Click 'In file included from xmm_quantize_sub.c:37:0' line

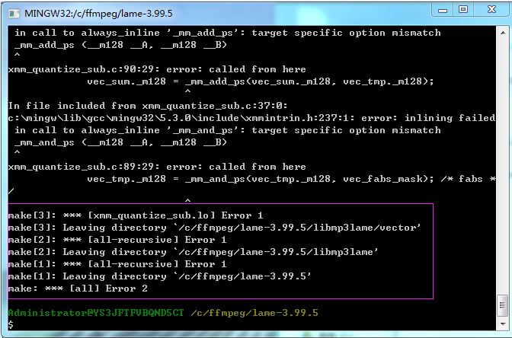pyautogui.click(x=148, y=106)
